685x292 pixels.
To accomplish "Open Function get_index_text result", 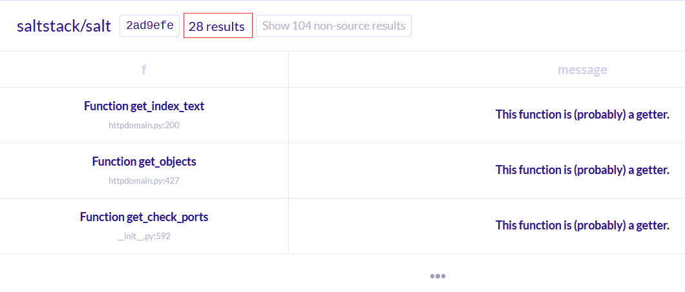I will point(143,106).
